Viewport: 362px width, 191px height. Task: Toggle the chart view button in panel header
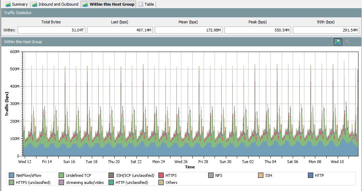point(338,42)
